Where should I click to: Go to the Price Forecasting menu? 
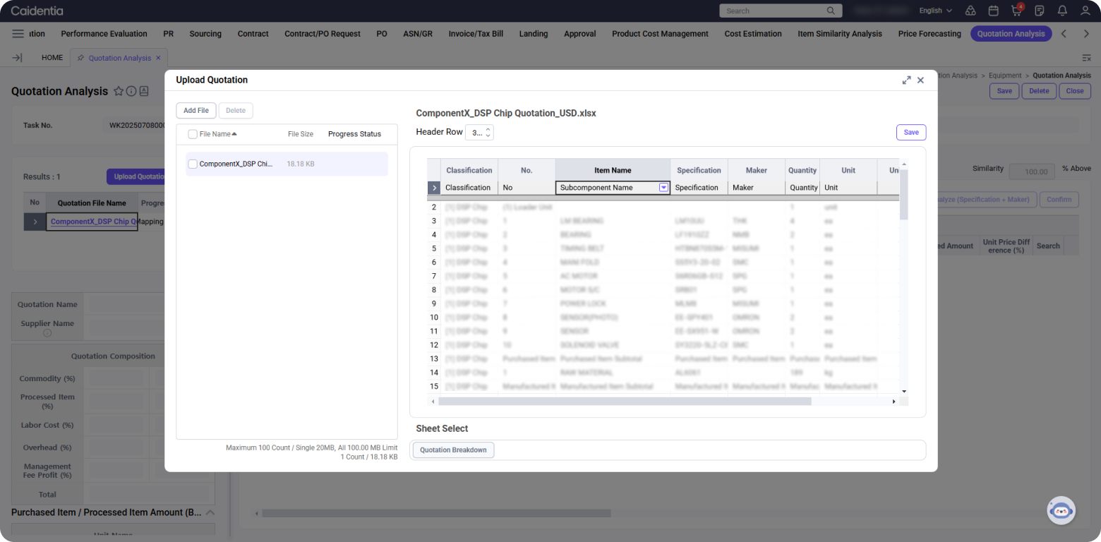[929, 34]
